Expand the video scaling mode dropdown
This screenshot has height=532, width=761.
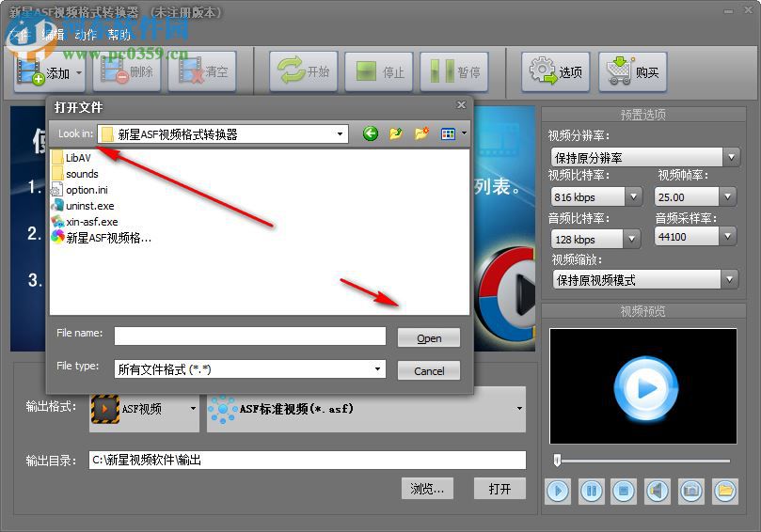click(729, 279)
